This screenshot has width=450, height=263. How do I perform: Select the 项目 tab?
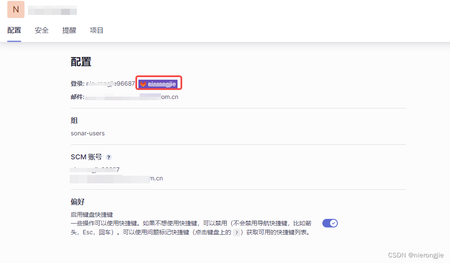[96, 30]
